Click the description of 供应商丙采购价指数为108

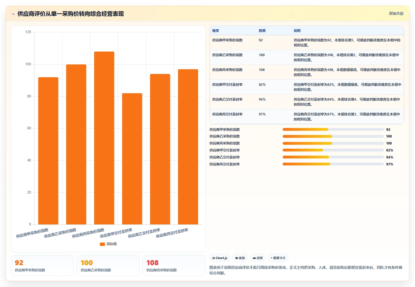(347, 72)
